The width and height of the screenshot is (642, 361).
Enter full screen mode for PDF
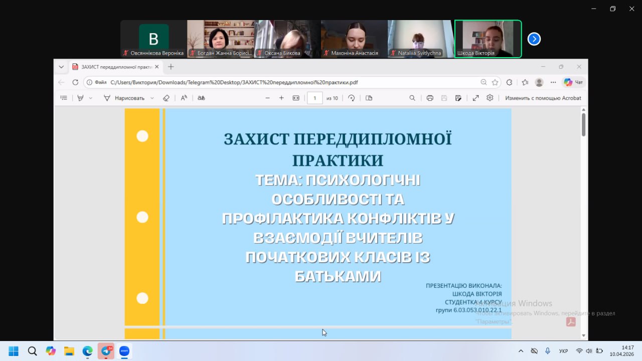[475, 98]
